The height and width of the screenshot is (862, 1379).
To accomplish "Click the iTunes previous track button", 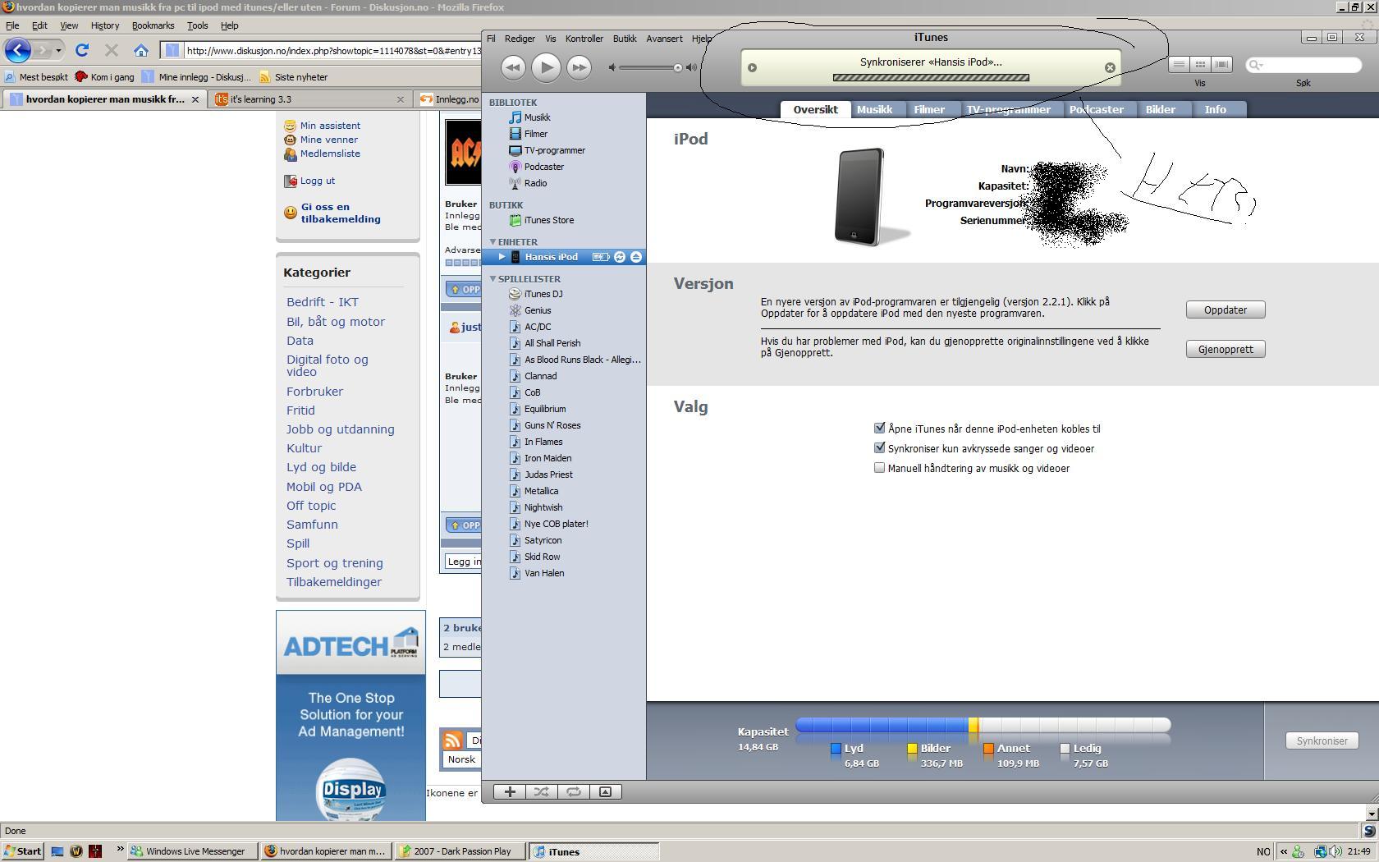I will click(513, 67).
